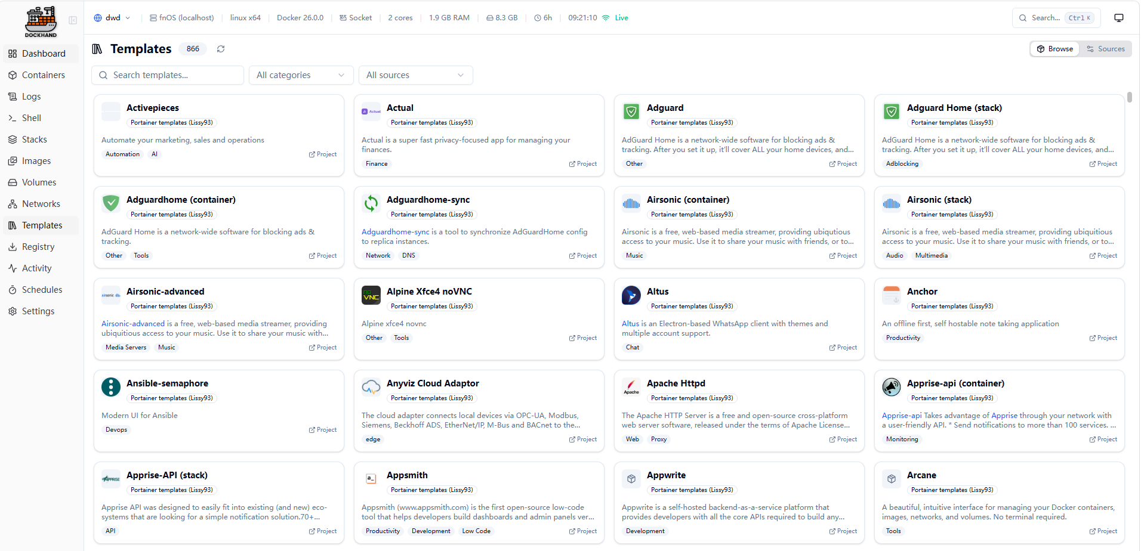Click the Dockhand logo
Screen dimensions: 1141x551
41,21
